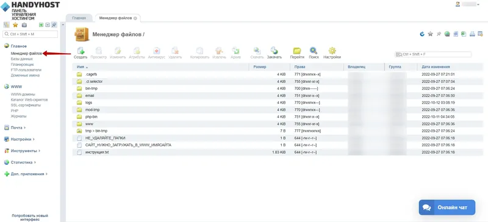Open Планировщик in sidebar
Viewport: 488px width, 222px height.
point(22,65)
